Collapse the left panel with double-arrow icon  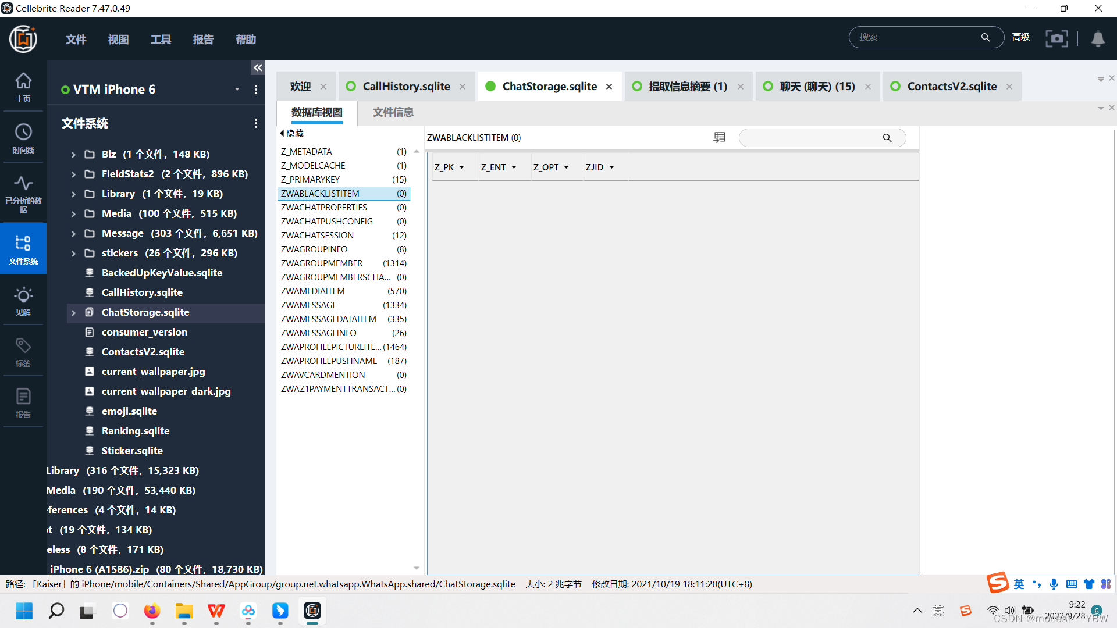pyautogui.click(x=258, y=68)
